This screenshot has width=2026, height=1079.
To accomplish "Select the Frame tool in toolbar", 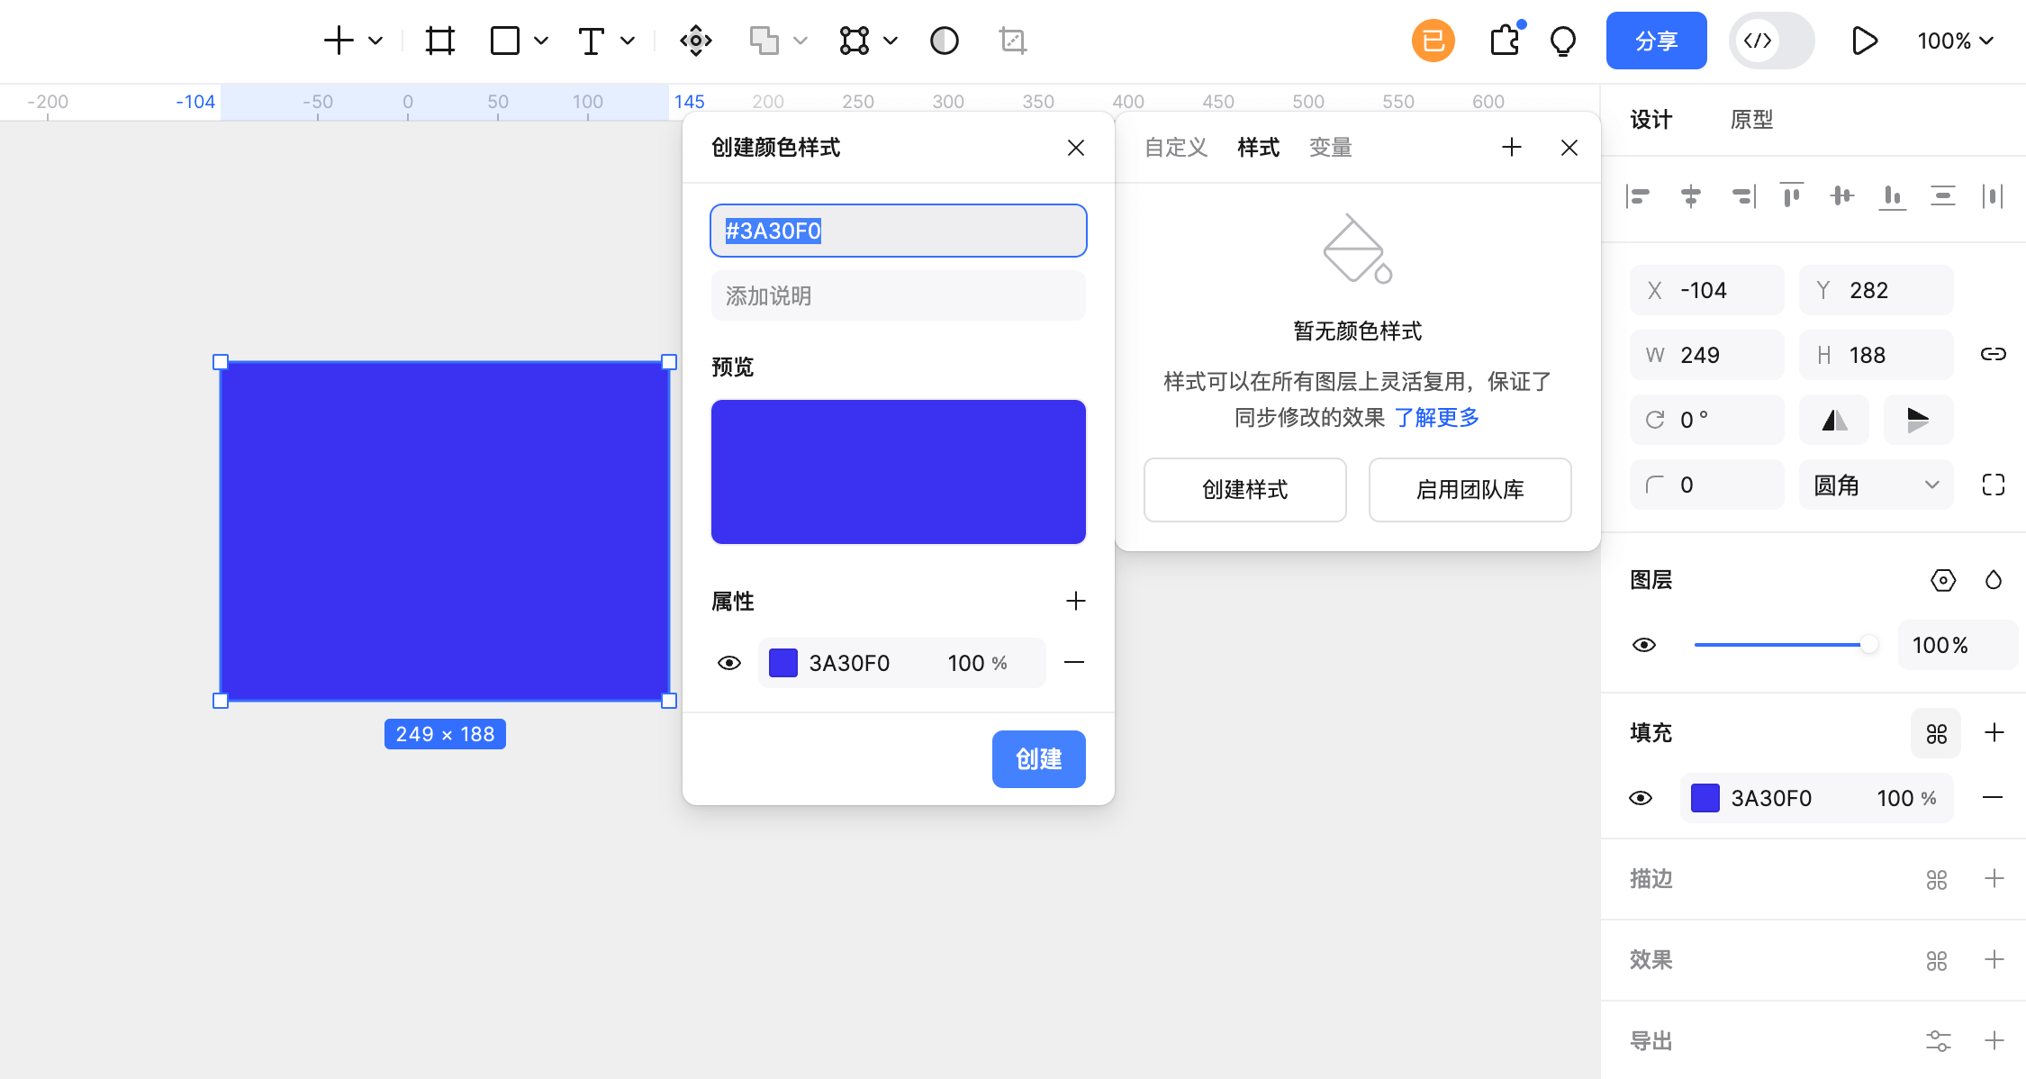I will (439, 41).
